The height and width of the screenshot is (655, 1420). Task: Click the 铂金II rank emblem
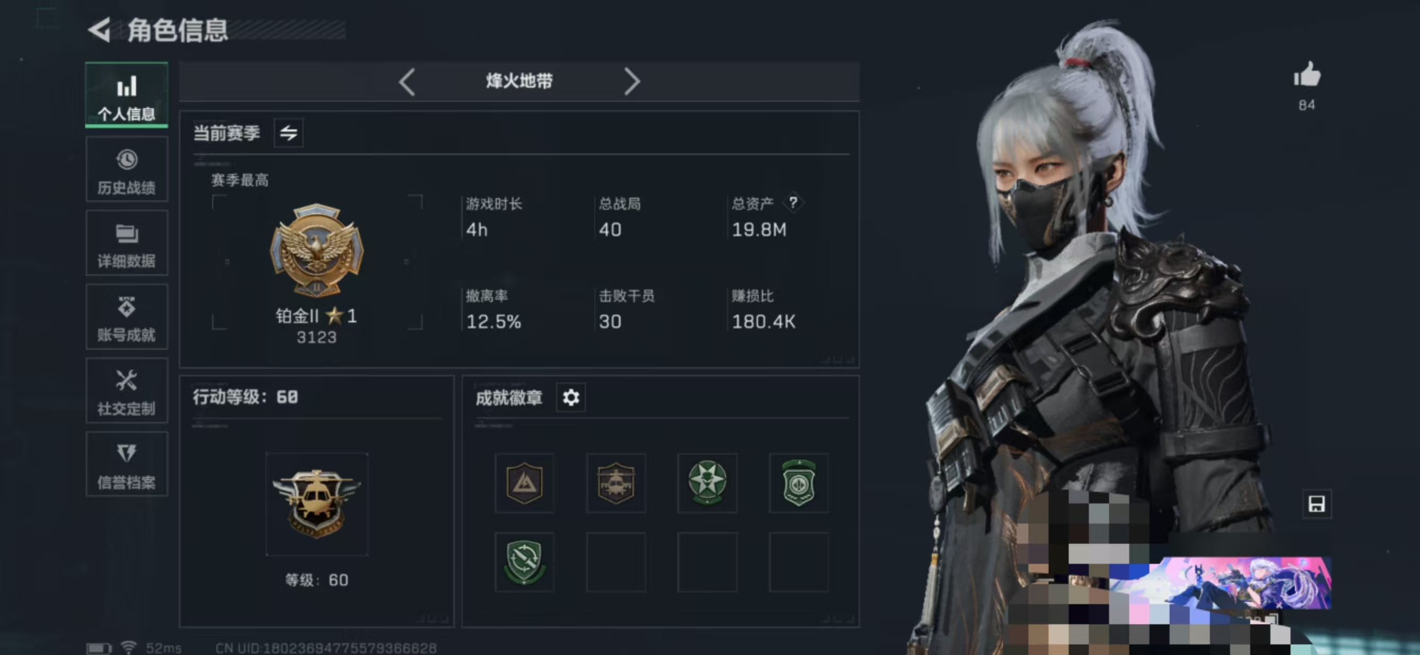tap(317, 251)
